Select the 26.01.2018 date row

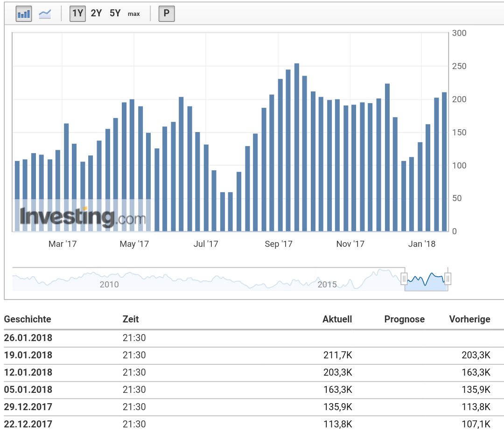pos(254,338)
